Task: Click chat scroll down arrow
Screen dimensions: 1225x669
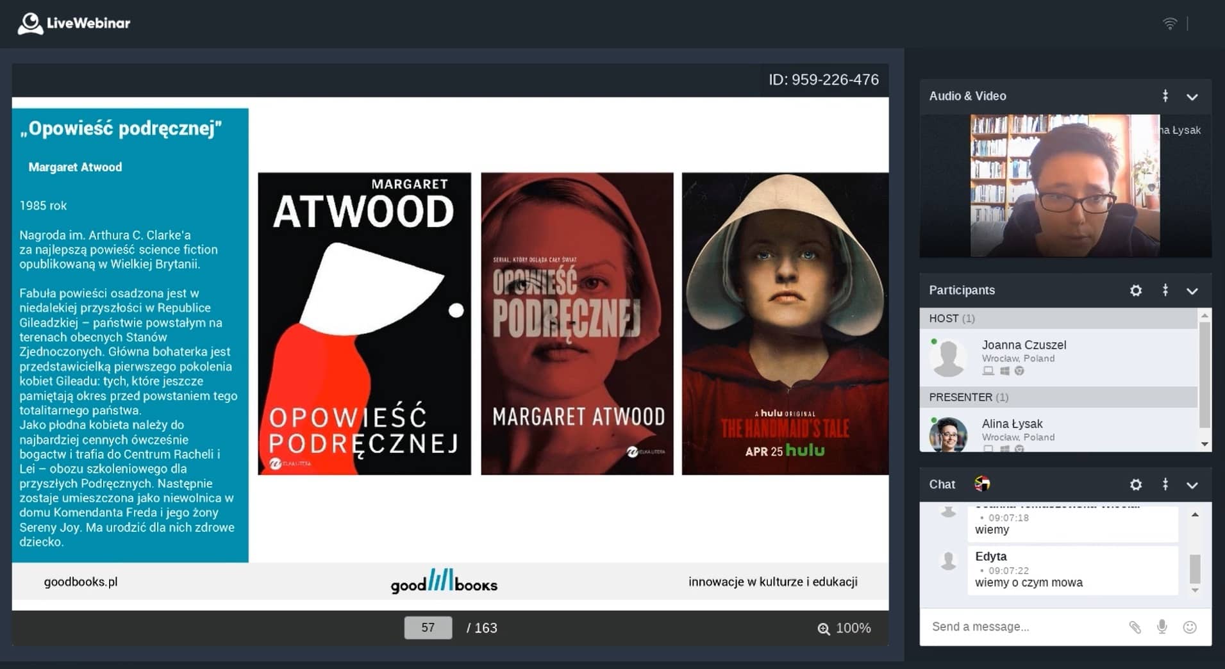Action: (x=1195, y=590)
